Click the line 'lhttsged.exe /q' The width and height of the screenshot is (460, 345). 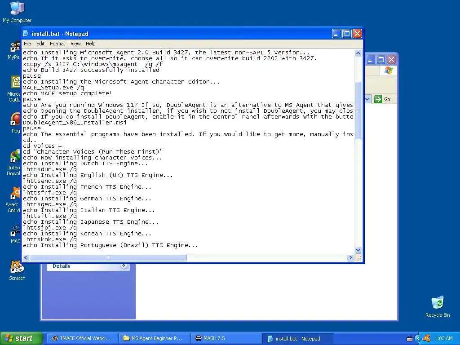pos(50,204)
